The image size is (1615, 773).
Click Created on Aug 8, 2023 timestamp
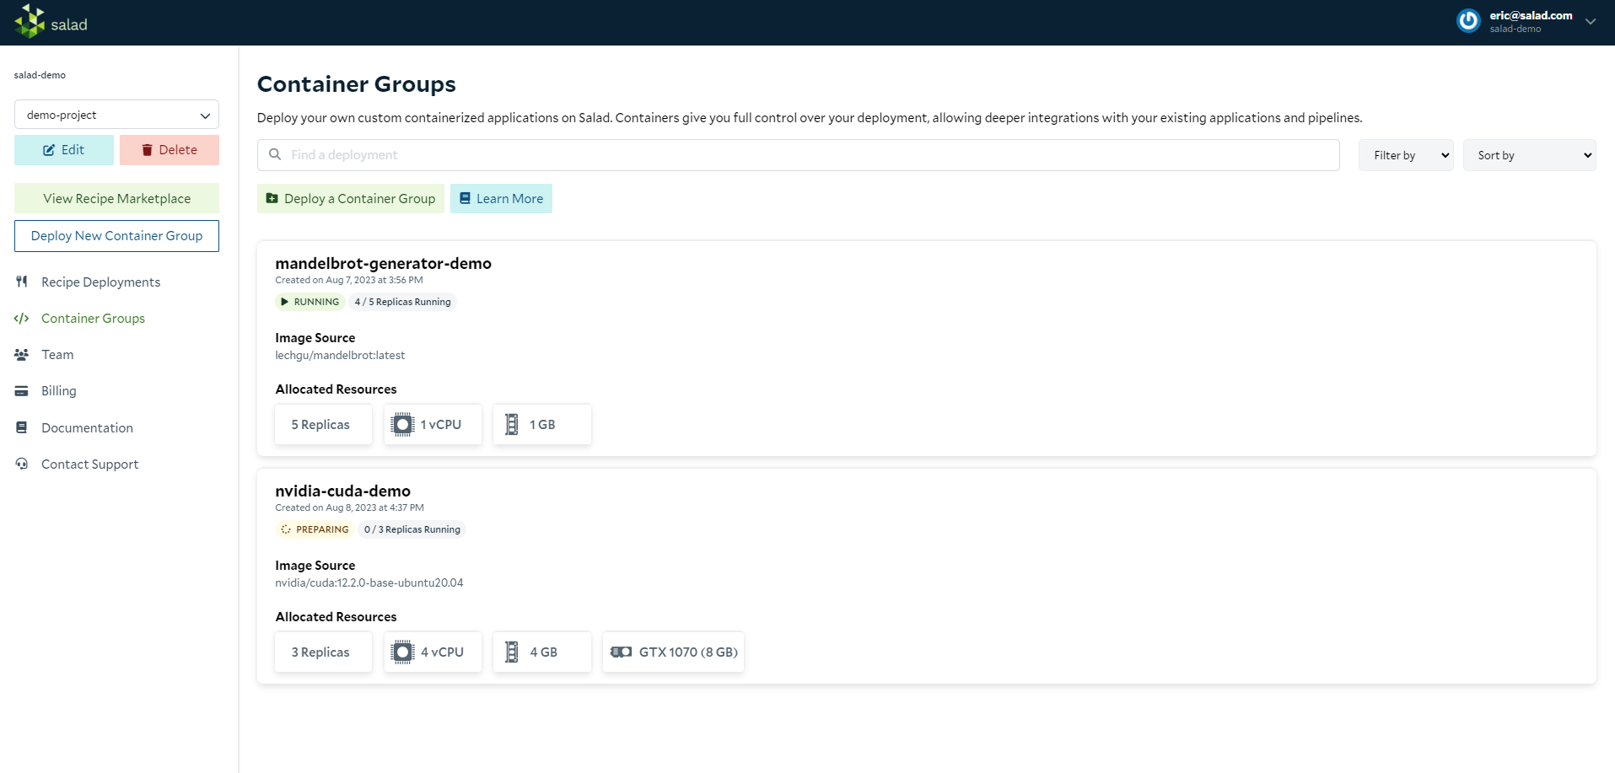point(349,507)
